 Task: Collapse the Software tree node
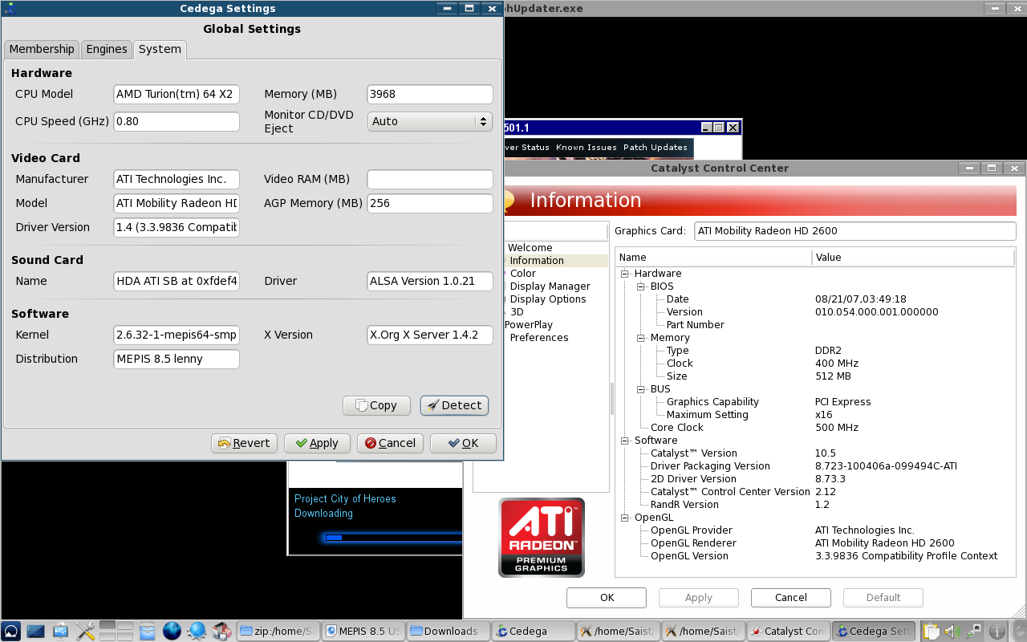tap(625, 441)
